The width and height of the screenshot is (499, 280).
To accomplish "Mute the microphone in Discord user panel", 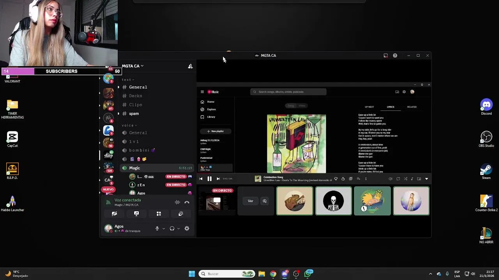I will pyautogui.click(x=157, y=229).
